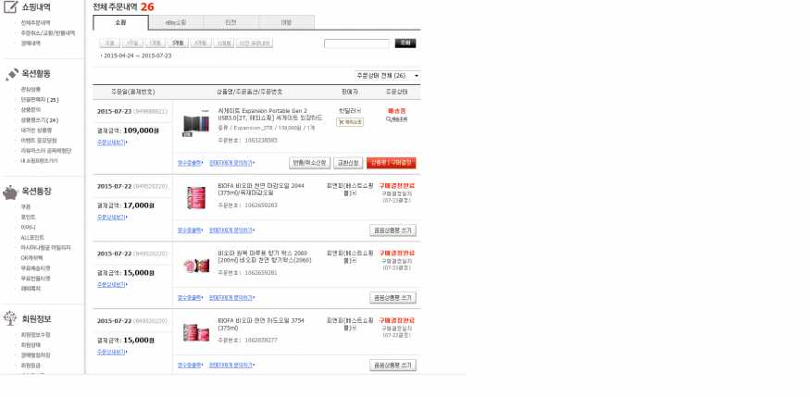Click the 반품/취소신청 button
The height and width of the screenshot is (397, 810).
click(x=309, y=163)
